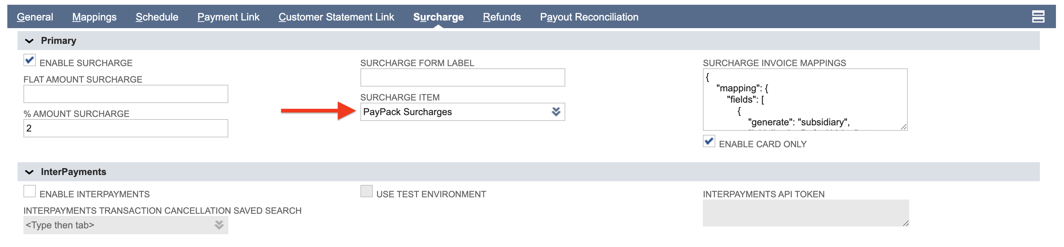
Task: Click inside the Surcharge Invoice Mappings textarea
Action: [805, 99]
